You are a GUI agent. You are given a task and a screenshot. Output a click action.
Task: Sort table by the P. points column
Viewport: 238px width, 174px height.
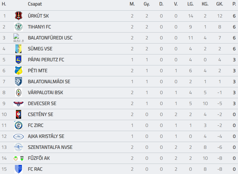(x=234, y=4)
